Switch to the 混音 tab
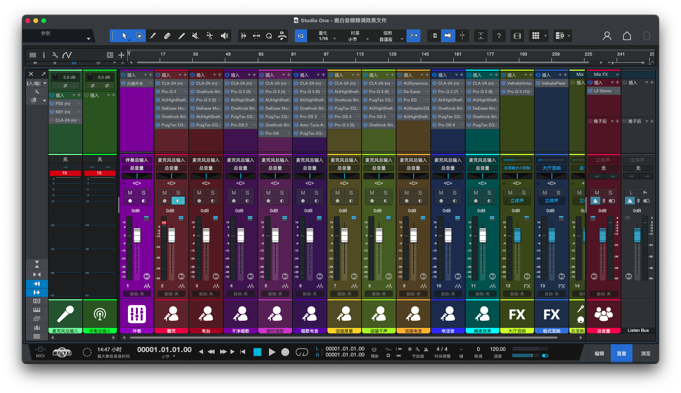 [621, 353]
